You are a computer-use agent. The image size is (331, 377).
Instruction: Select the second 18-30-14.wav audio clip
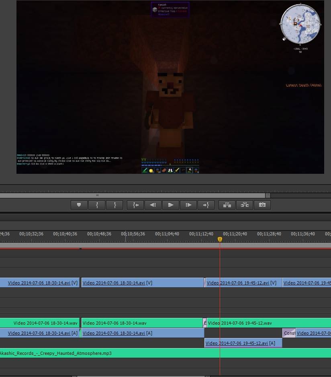click(x=142, y=323)
